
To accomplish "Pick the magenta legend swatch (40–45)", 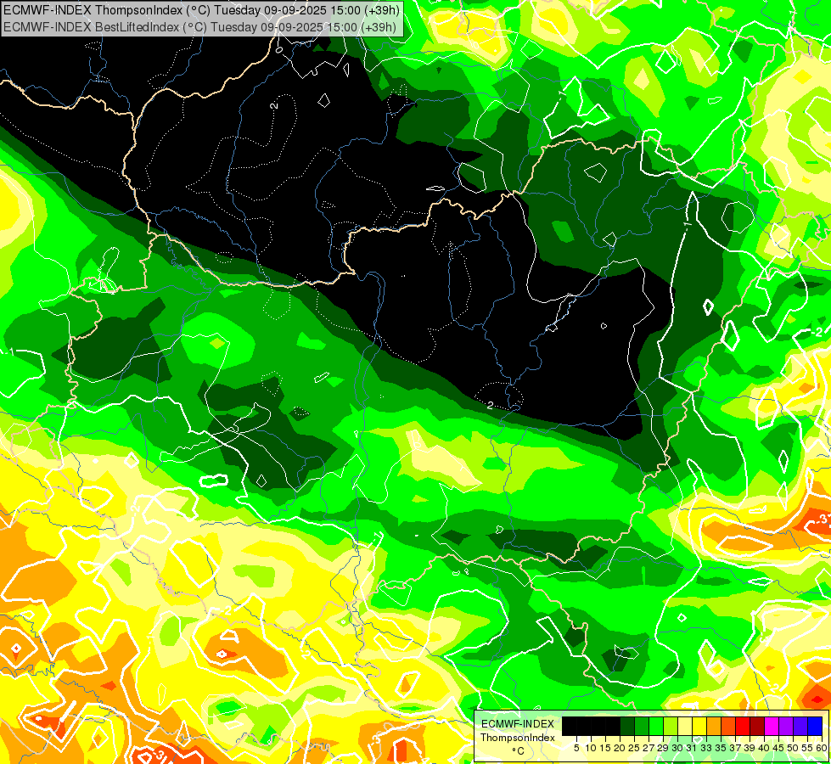I will [771, 726].
